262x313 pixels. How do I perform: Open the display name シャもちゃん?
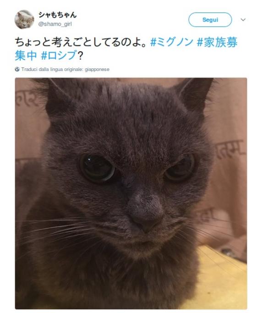[x=58, y=15]
